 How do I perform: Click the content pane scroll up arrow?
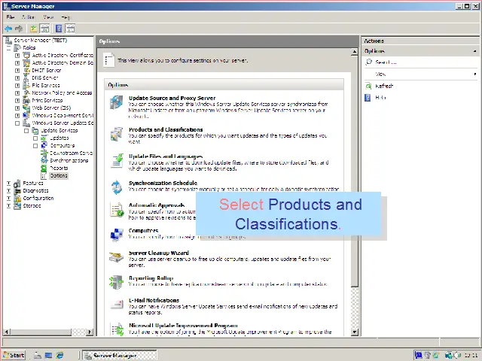click(x=355, y=52)
